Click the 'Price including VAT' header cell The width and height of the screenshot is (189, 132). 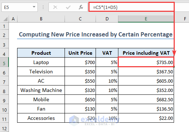[x=146, y=53]
